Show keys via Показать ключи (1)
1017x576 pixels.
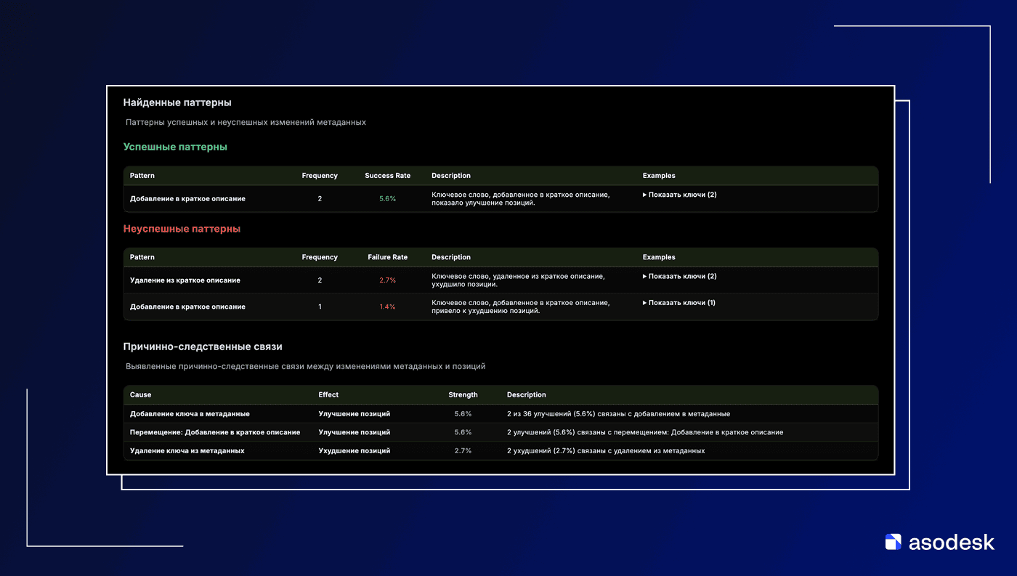(x=680, y=303)
